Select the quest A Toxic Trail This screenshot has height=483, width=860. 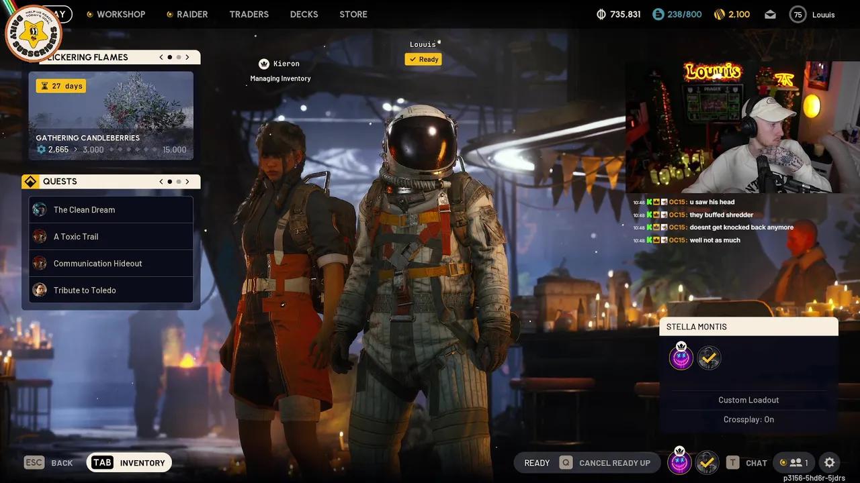76,236
